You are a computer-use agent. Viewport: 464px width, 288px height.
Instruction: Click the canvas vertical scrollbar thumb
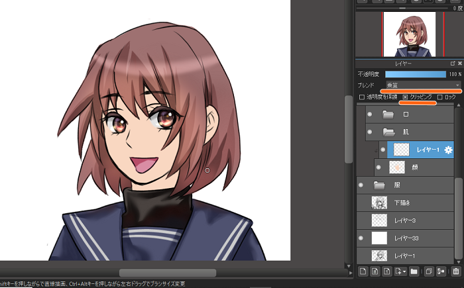tap(349, 129)
